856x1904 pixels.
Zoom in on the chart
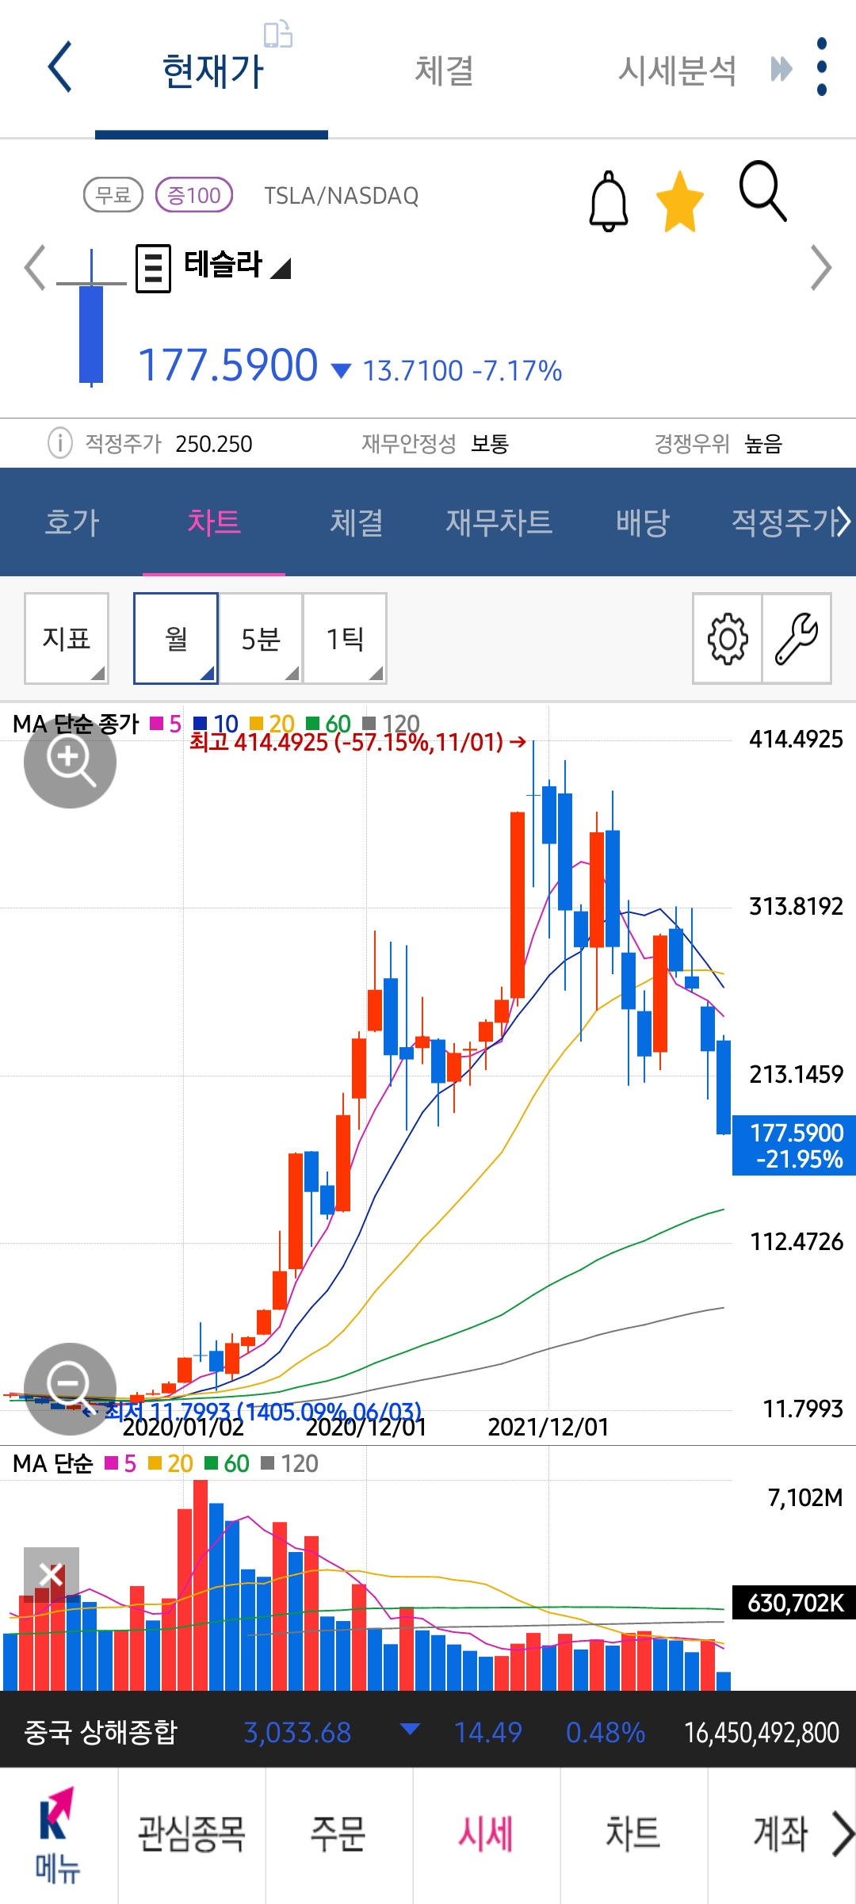[x=70, y=762]
